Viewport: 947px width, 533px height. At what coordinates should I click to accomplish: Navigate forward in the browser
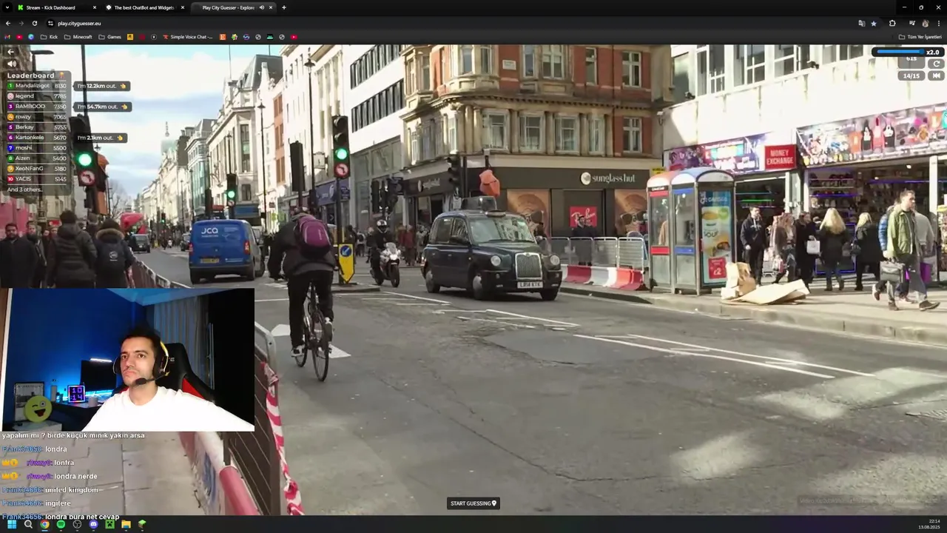point(21,23)
